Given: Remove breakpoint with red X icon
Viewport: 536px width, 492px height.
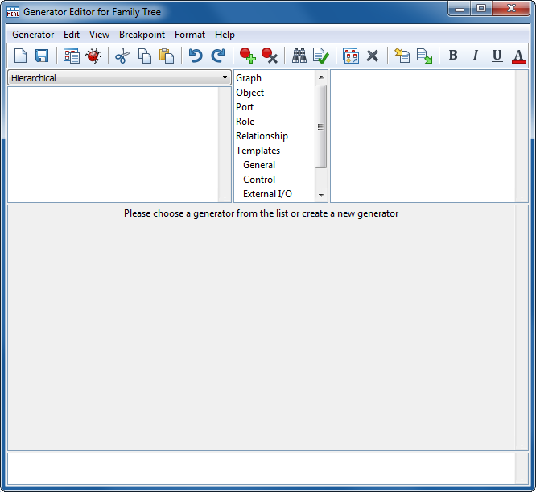Looking at the screenshot, I should [x=270, y=56].
